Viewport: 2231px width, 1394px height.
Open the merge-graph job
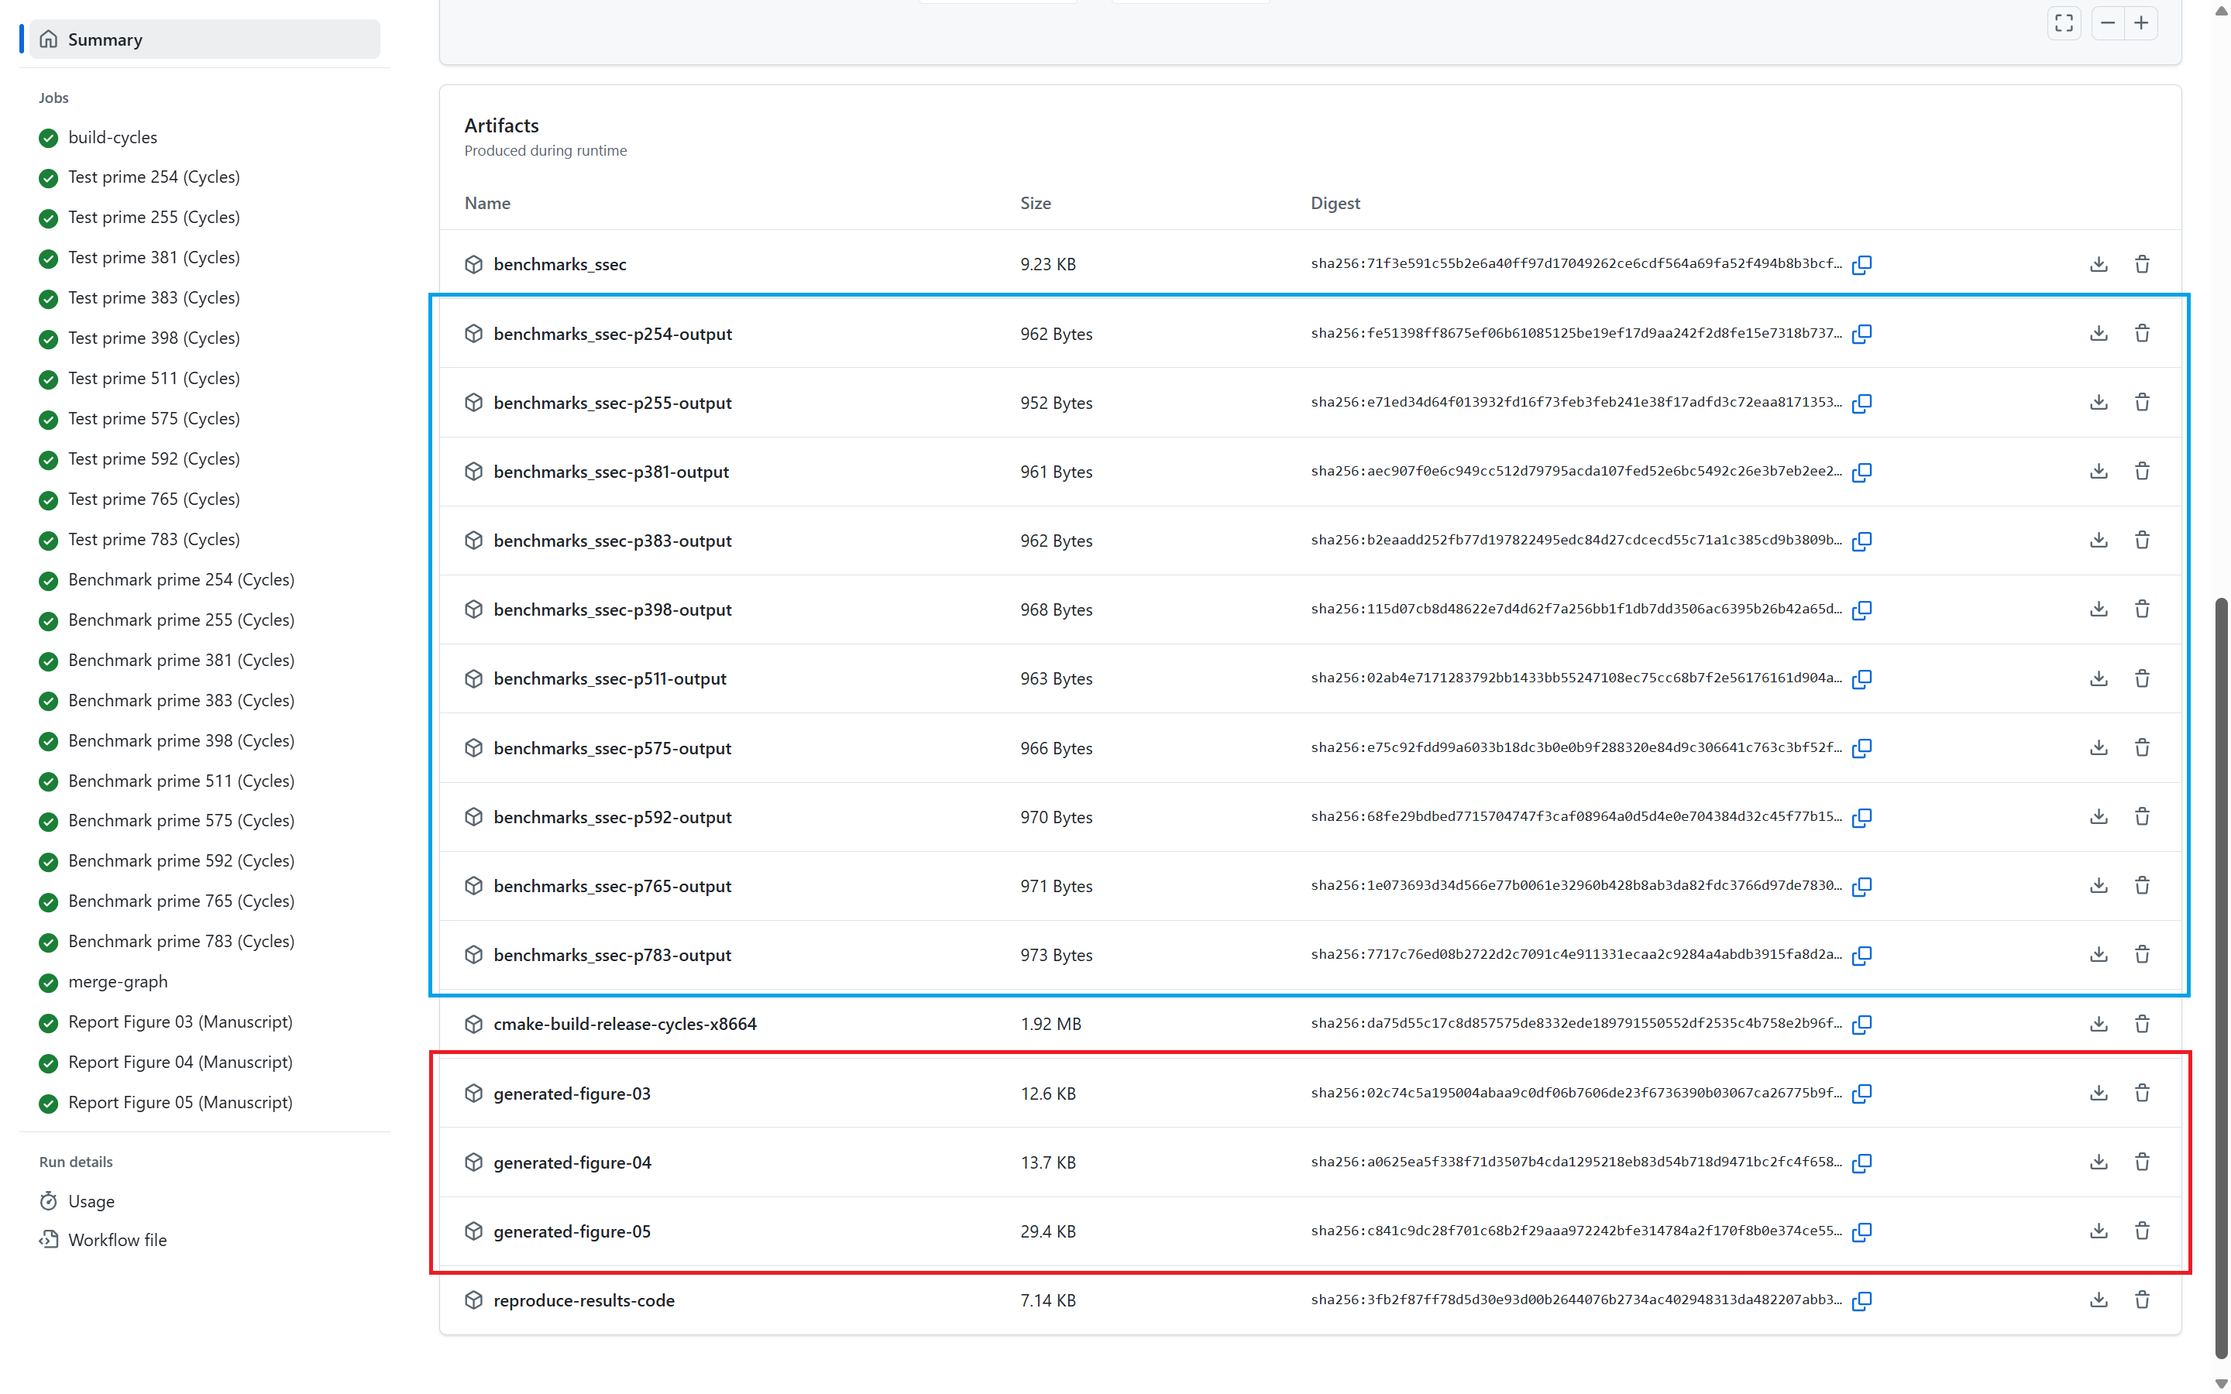tap(118, 982)
